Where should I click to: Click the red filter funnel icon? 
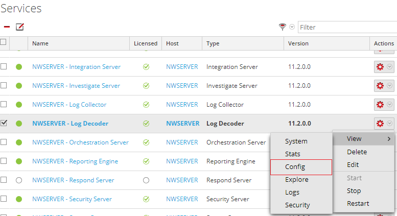282,27
